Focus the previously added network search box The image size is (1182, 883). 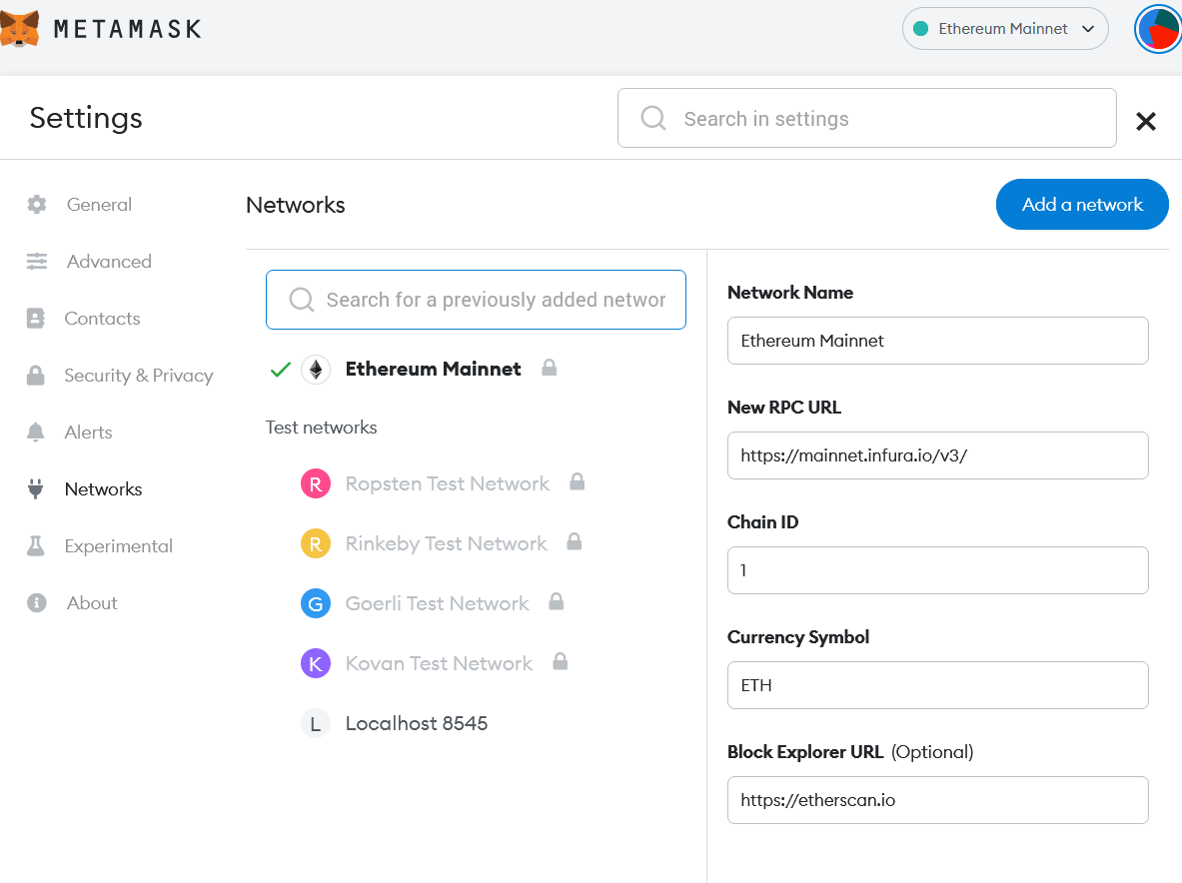tap(476, 300)
